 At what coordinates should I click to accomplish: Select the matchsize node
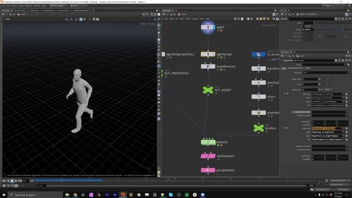(258, 82)
